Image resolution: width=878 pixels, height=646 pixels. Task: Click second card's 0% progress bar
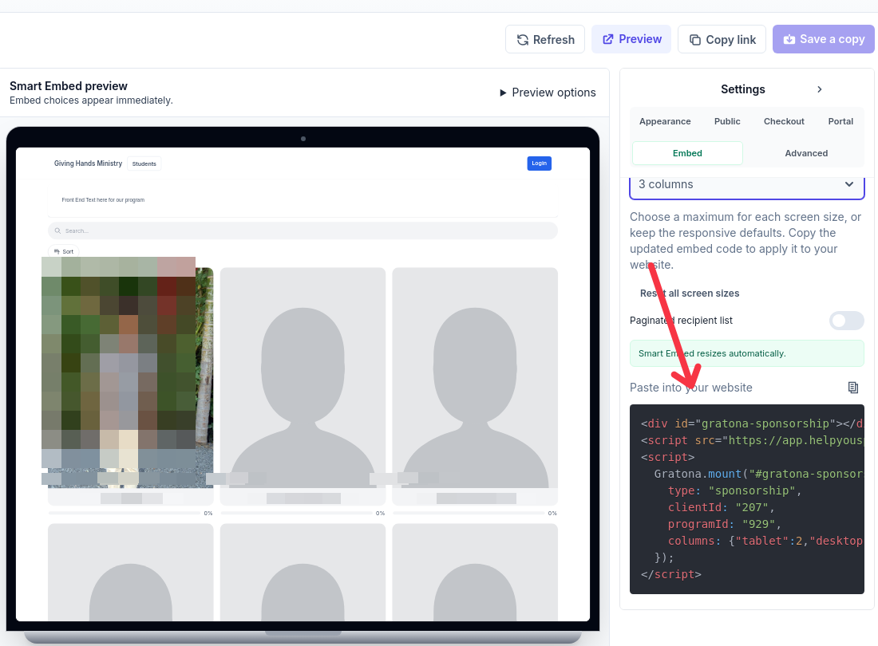click(x=297, y=513)
